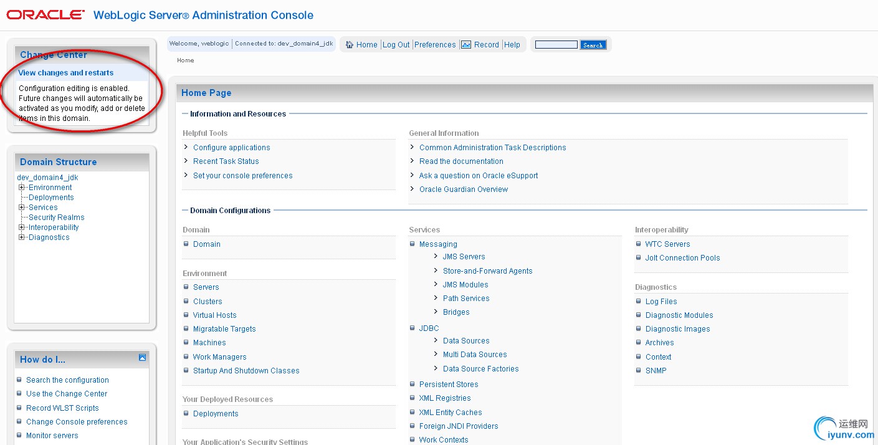Open Startup And Shutdown Classes link

pyautogui.click(x=246, y=371)
